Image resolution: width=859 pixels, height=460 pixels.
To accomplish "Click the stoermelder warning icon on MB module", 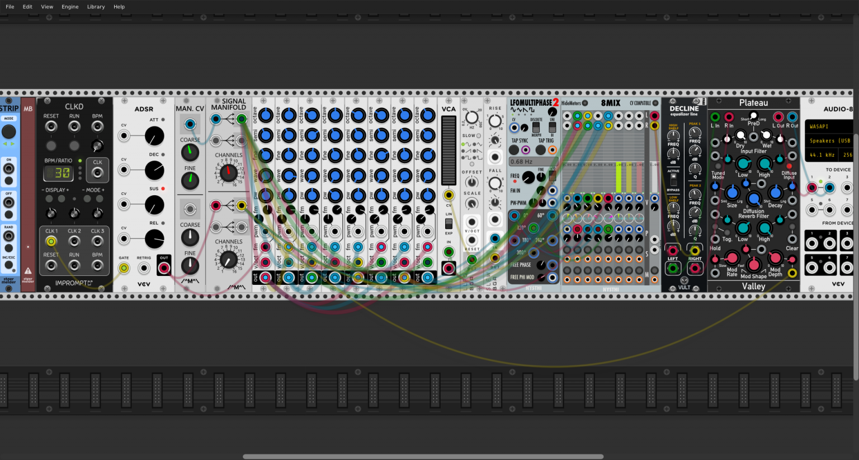I will coord(28,271).
